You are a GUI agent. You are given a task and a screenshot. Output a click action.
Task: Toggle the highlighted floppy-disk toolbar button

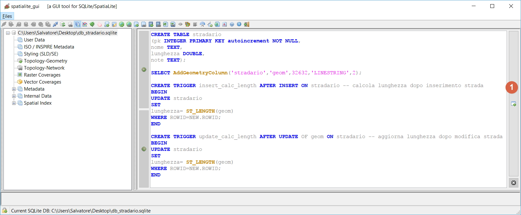(77, 24)
